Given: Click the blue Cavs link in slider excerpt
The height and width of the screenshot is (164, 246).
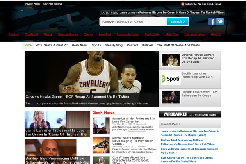Looking at the screenshot, I should pyautogui.click(x=33, y=103).
